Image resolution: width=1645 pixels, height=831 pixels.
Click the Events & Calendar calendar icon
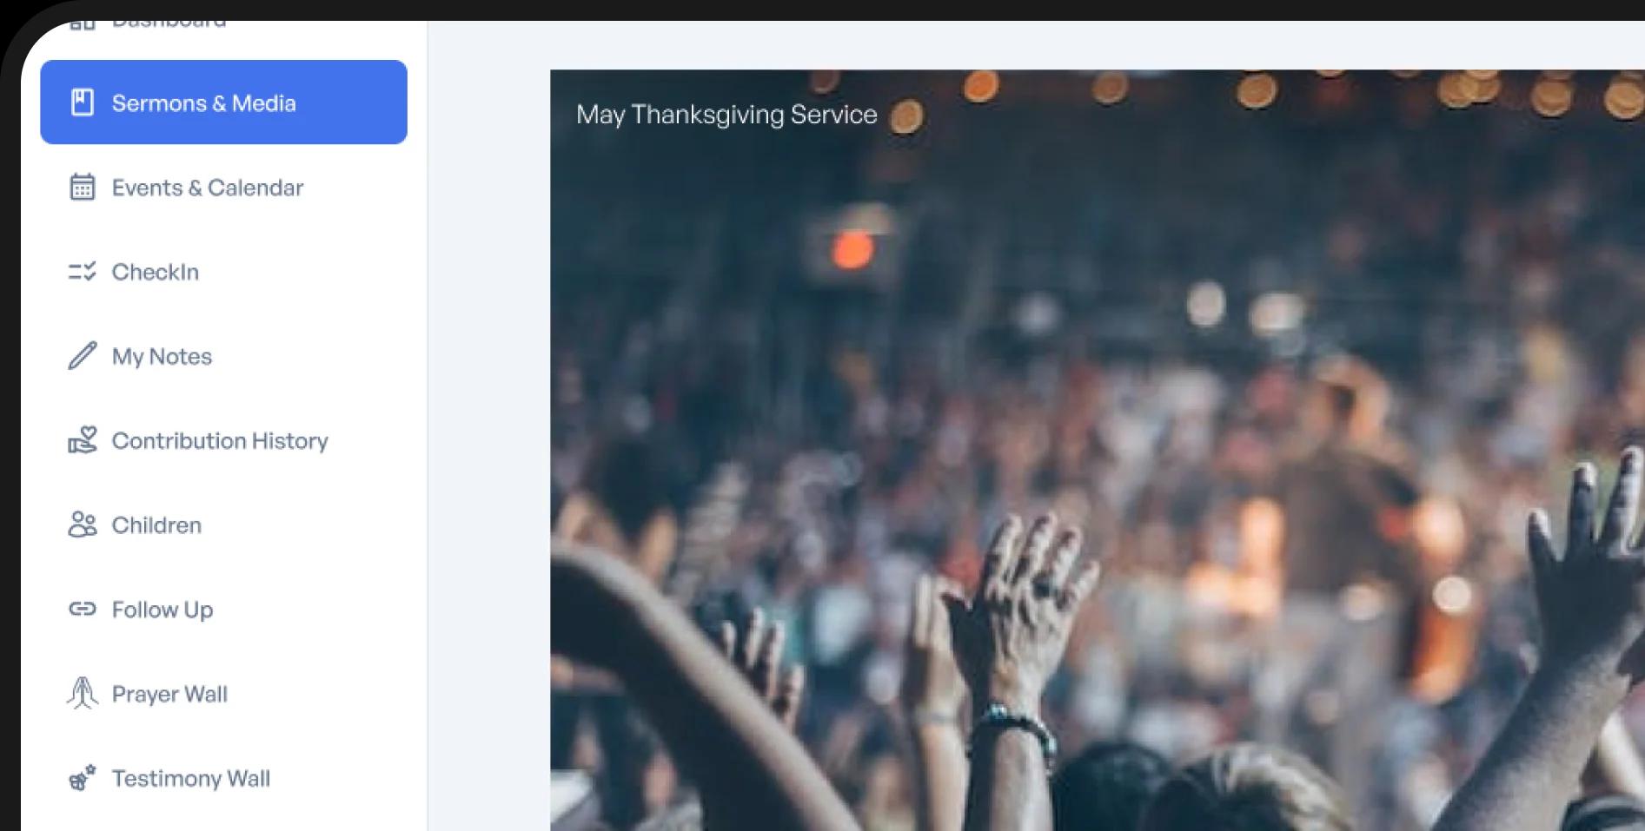(x=83, y=187)
